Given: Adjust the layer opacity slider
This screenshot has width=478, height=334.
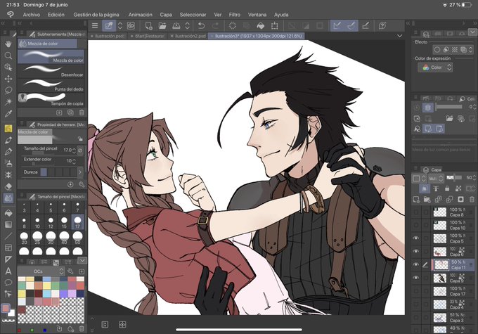Looking at the screenshot, I should (x=454, y=177).
